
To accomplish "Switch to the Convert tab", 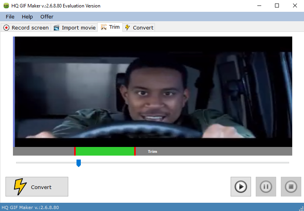I will pos(139,28).
